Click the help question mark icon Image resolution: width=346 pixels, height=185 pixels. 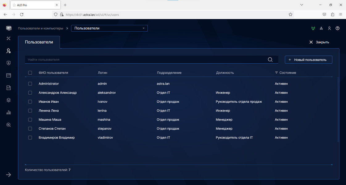(x=337, y=28)
